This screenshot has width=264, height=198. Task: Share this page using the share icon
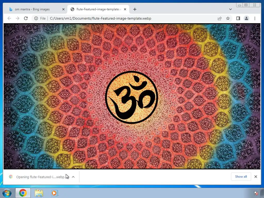click(220, 18)
